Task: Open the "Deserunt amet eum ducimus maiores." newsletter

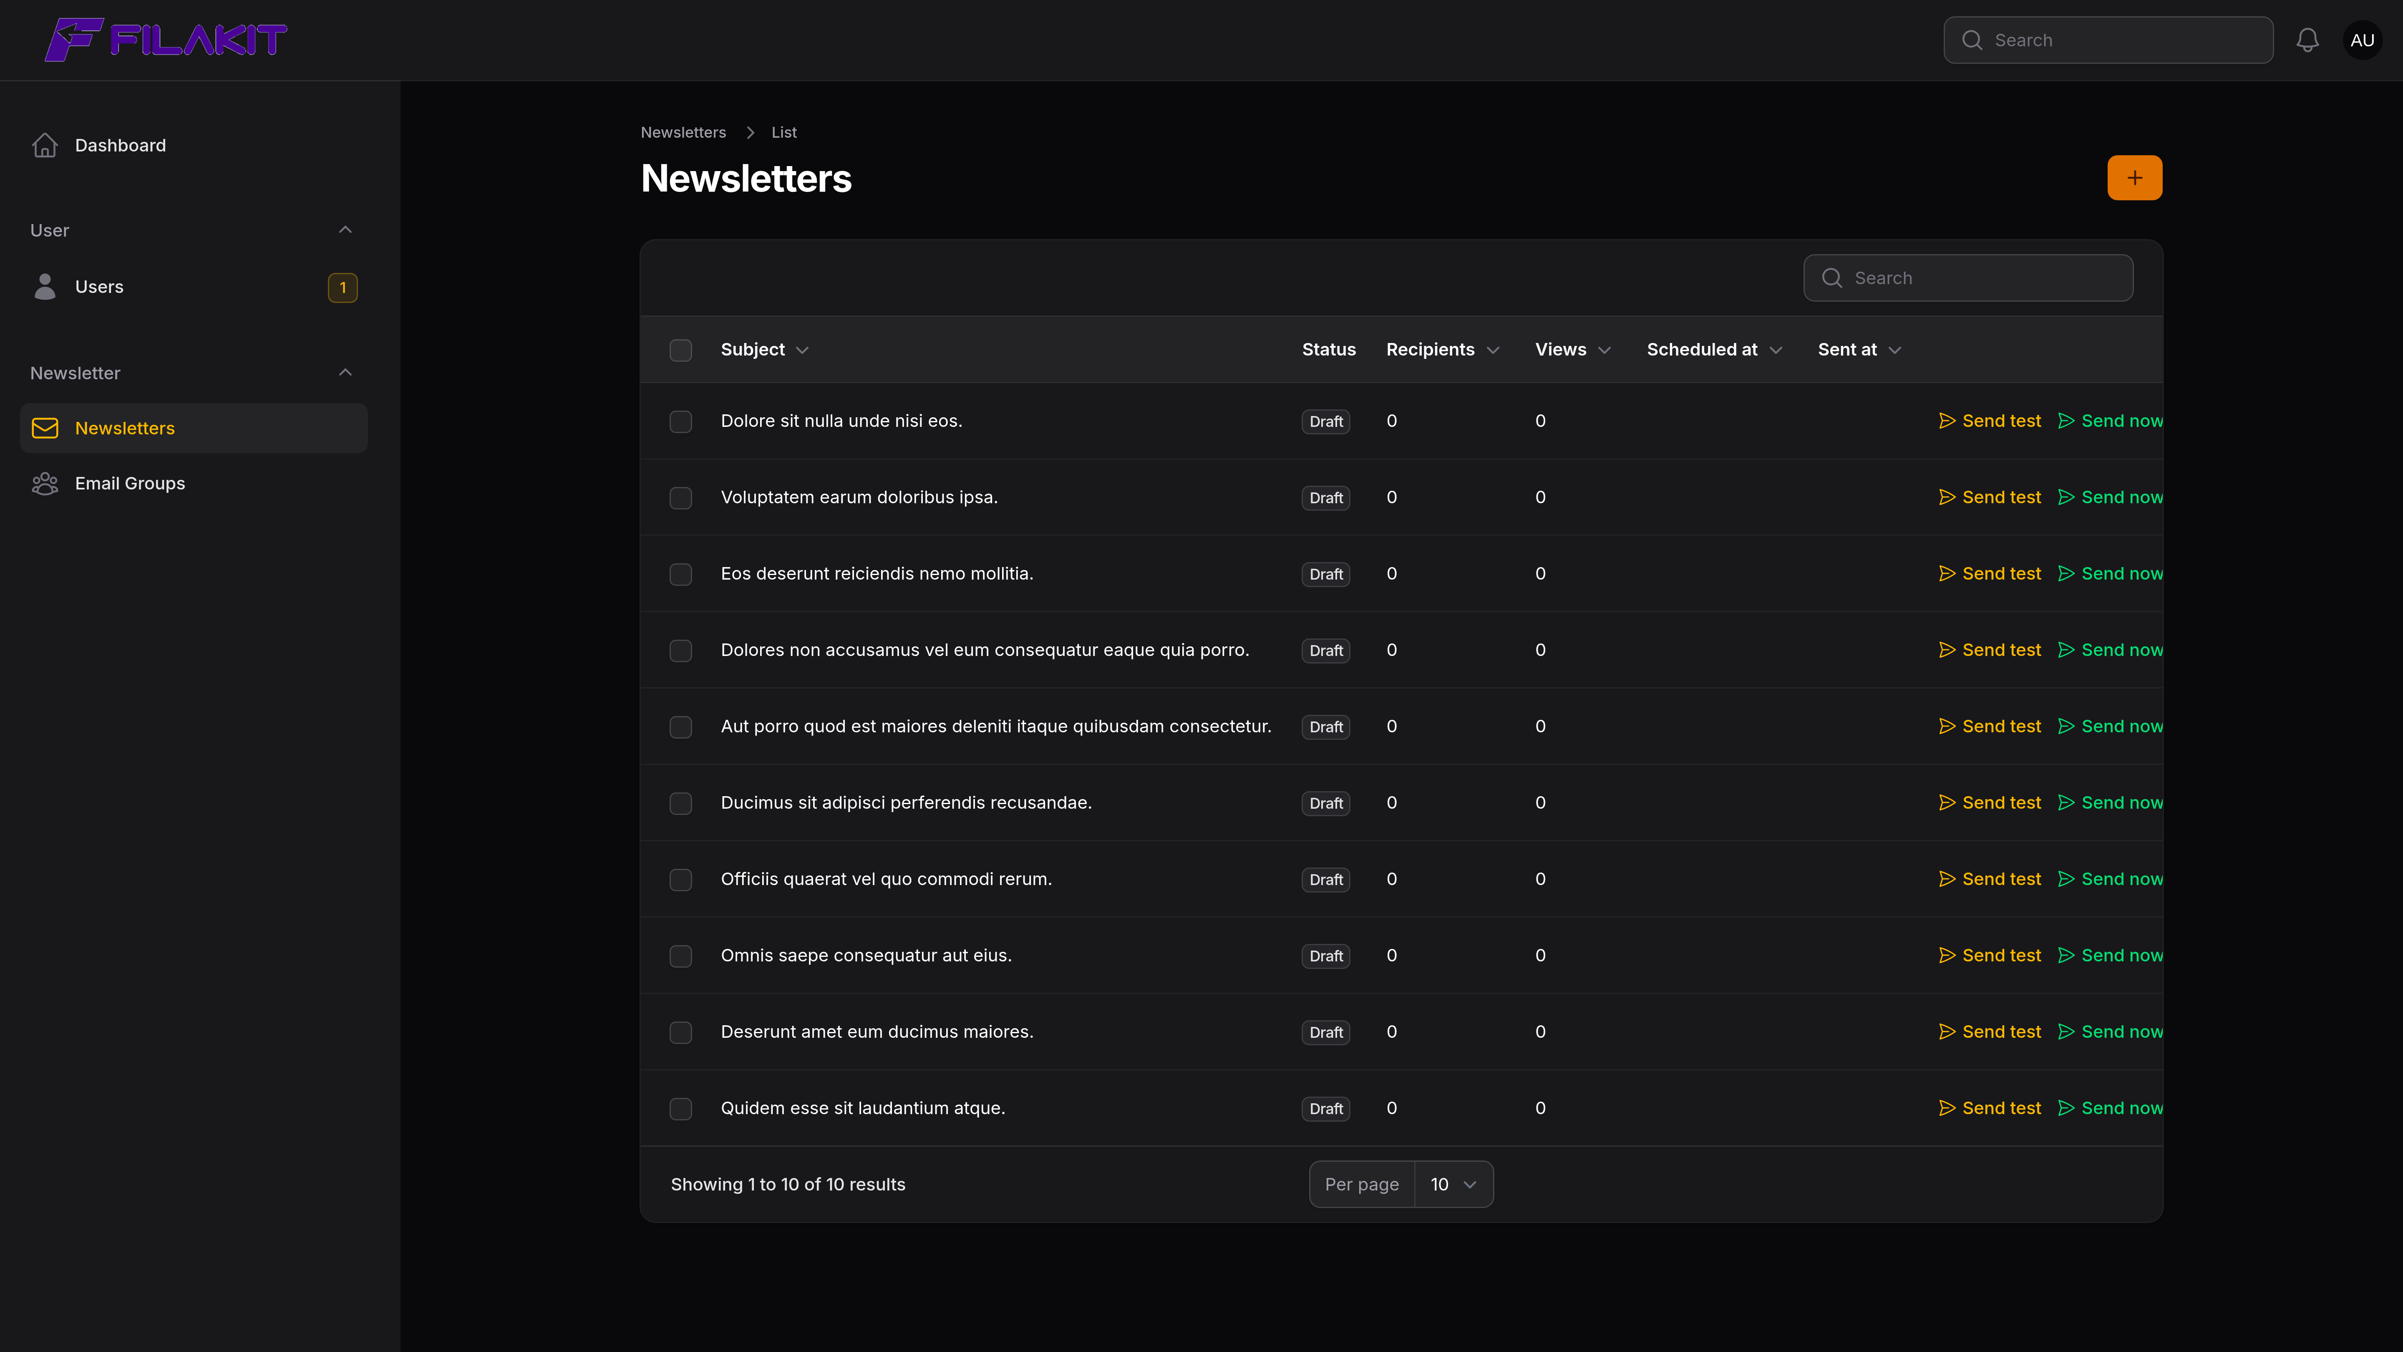Action: (877, 1032)
